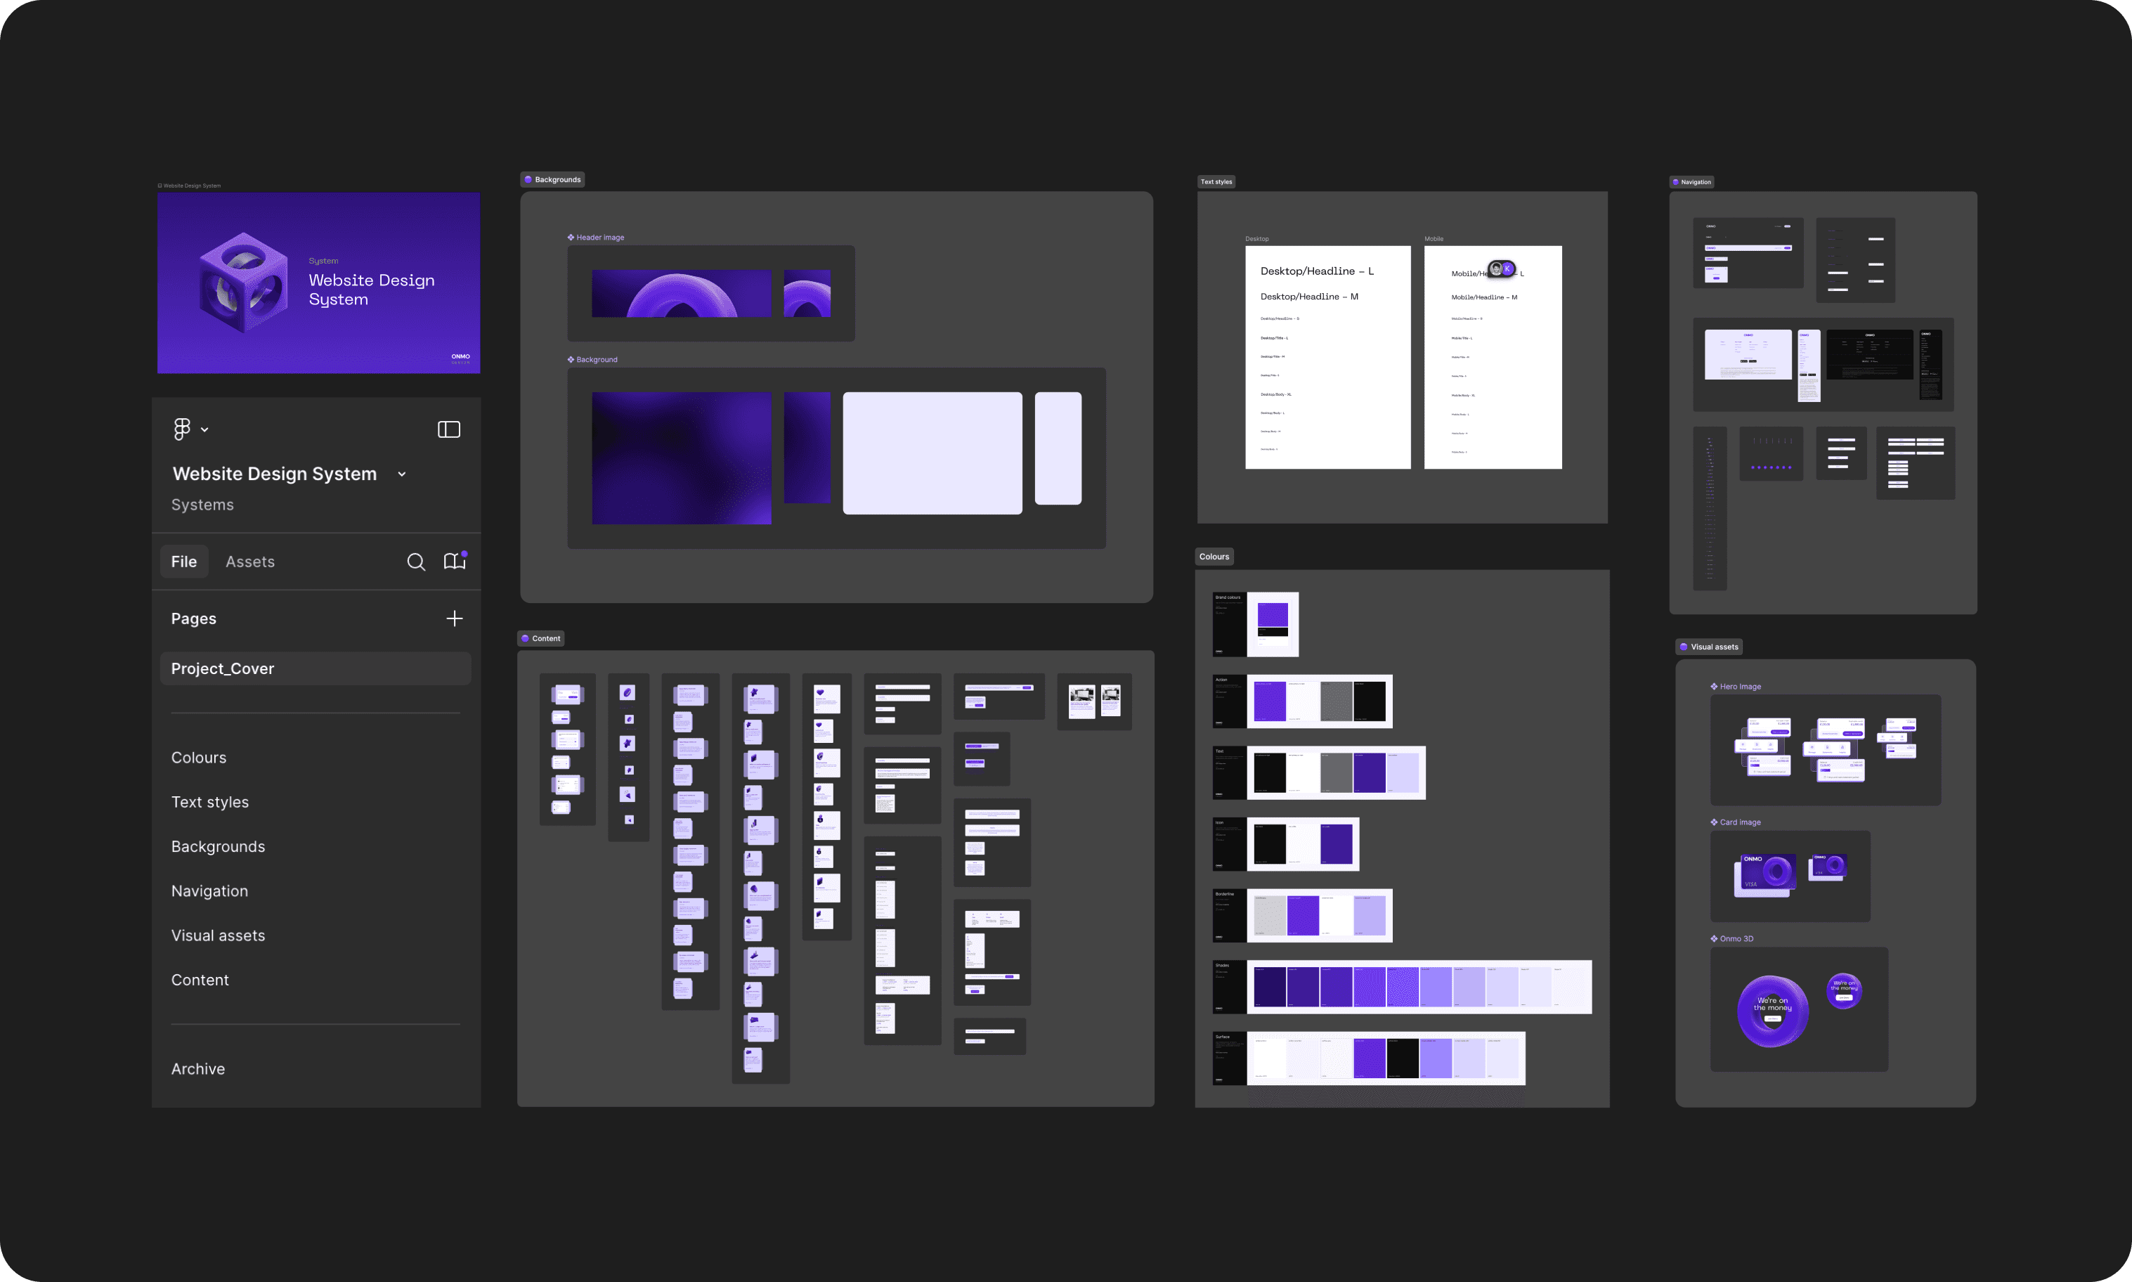The width and height of the screenshot is (2132, 1282).
Task: Open the libraries book icon
Action: (x=454, y=562)
